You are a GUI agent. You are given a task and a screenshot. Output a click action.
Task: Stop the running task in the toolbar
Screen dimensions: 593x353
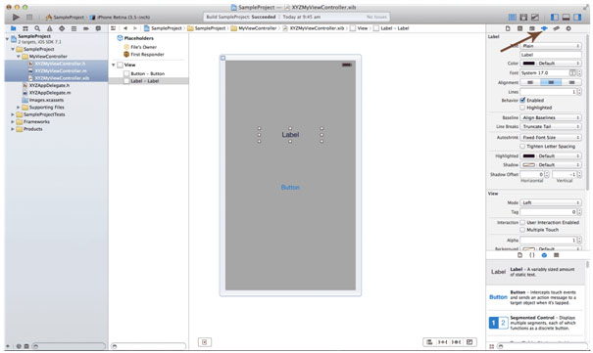pos(29,17)
